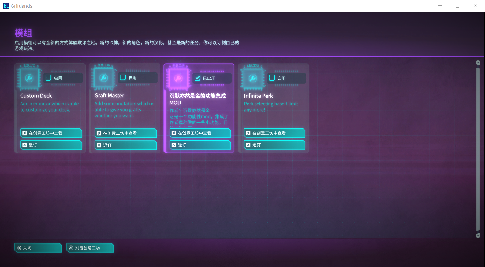This screenshot has width=485, height=267.
Task: Minimize the Griftlands window
Action: (x=440, y=6)
